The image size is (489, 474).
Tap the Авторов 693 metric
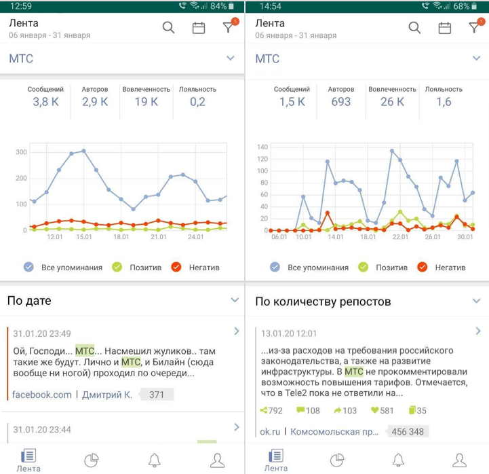(x=341, y=97)
